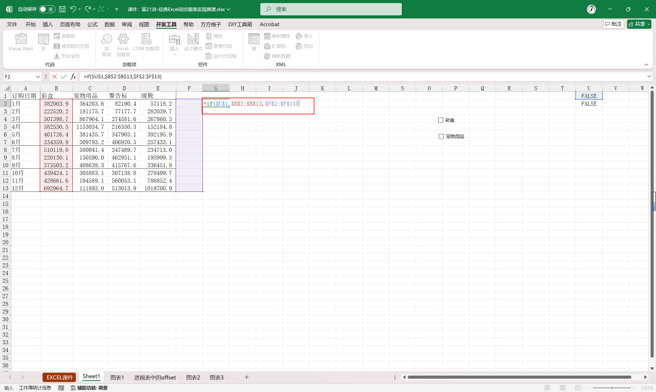
Task: Switch to the 开始 Home tab
Action: click(x=31, y=24)
